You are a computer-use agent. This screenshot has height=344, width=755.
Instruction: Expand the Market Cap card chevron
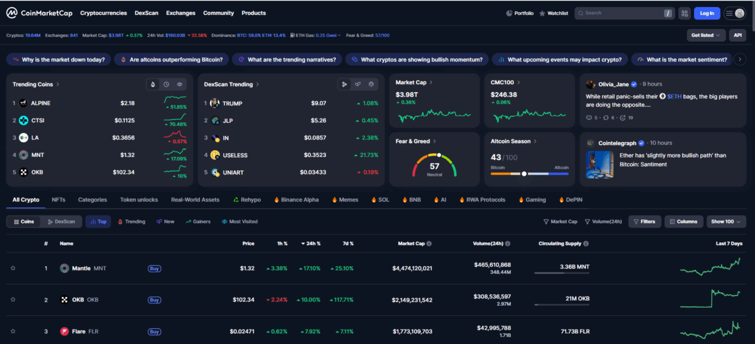click(431, 82)
